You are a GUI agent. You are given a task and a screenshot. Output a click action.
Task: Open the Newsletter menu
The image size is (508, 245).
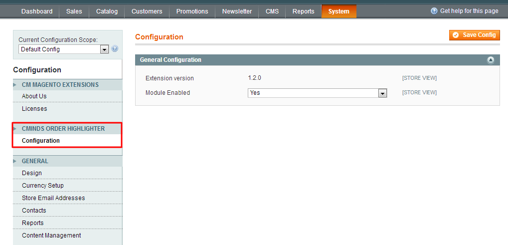[237, 11]
